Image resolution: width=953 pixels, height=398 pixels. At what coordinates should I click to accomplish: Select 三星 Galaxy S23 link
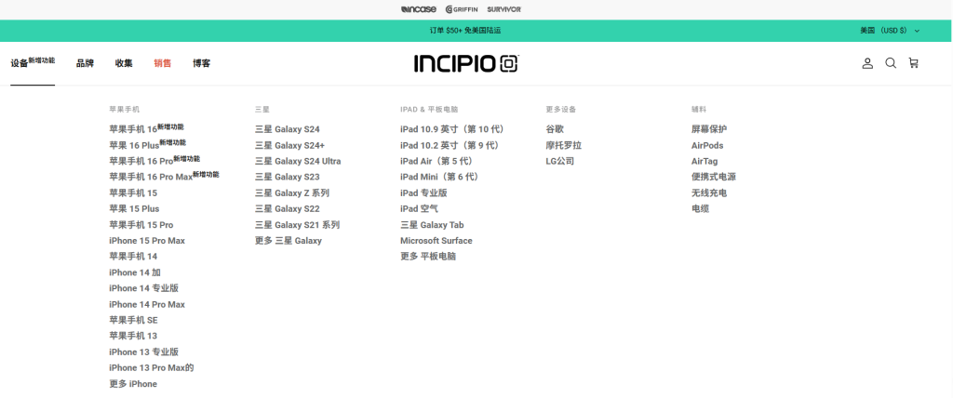(287, 177)
